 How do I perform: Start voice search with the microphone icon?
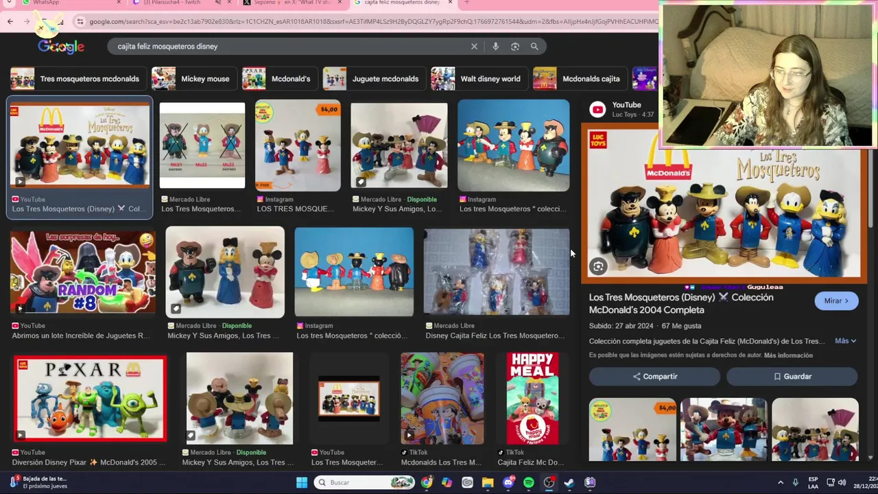[x=495, y=47]
